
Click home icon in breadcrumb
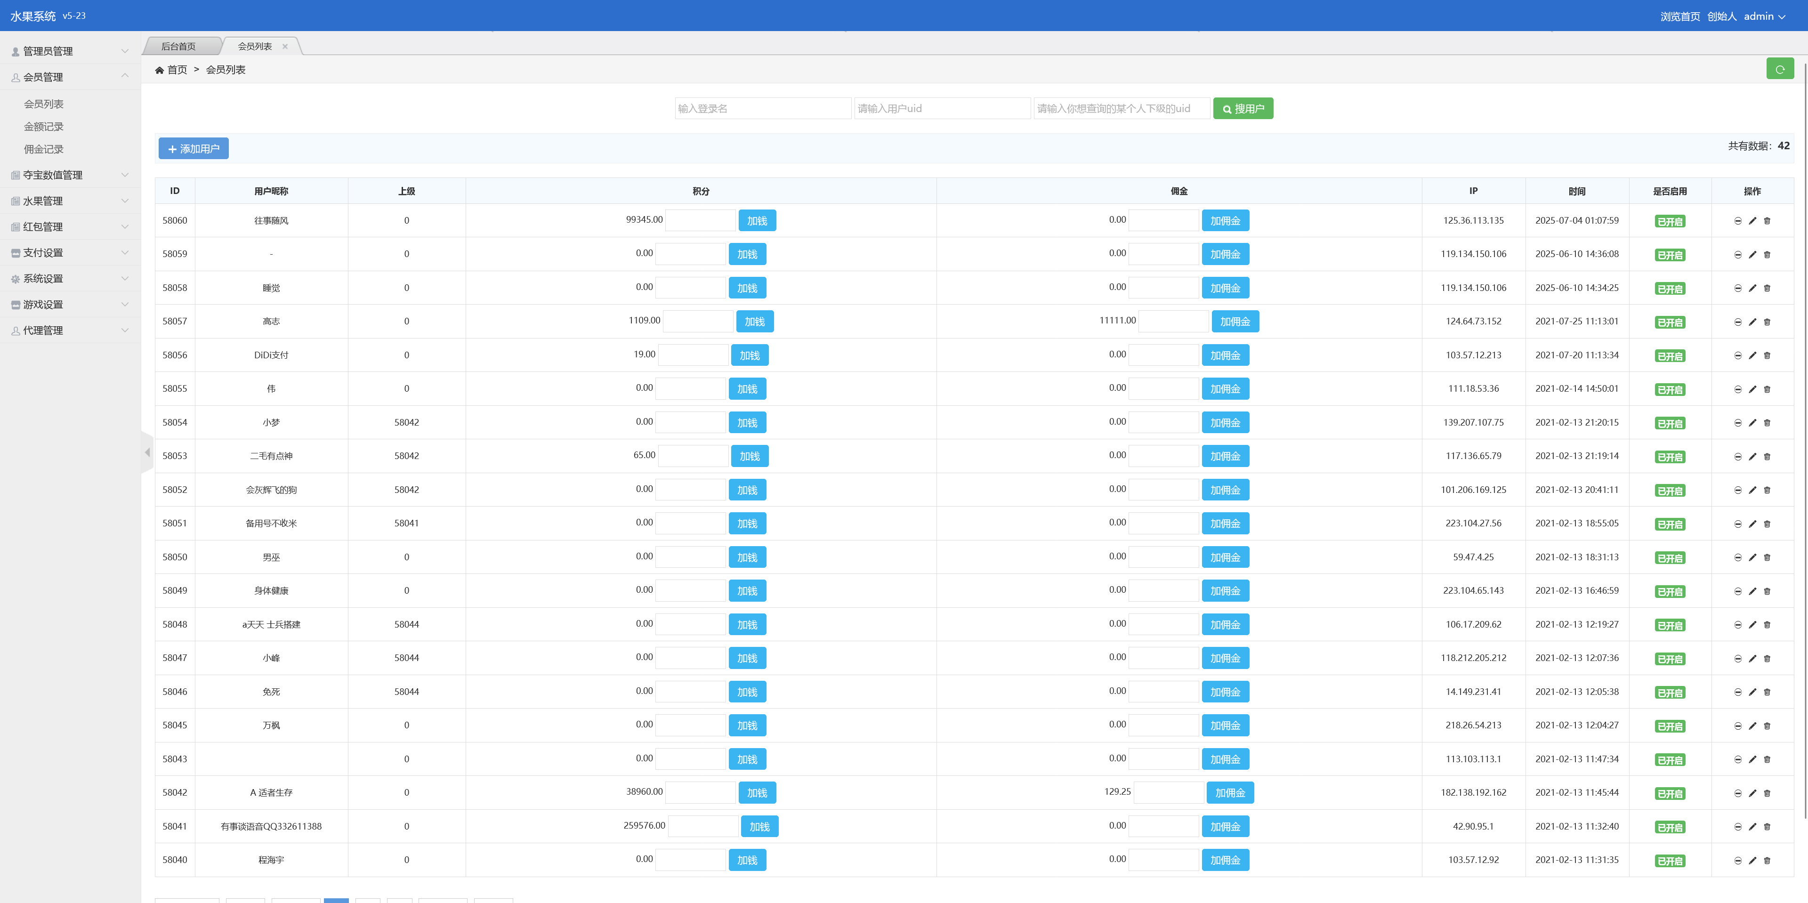(x=159, y=70)
